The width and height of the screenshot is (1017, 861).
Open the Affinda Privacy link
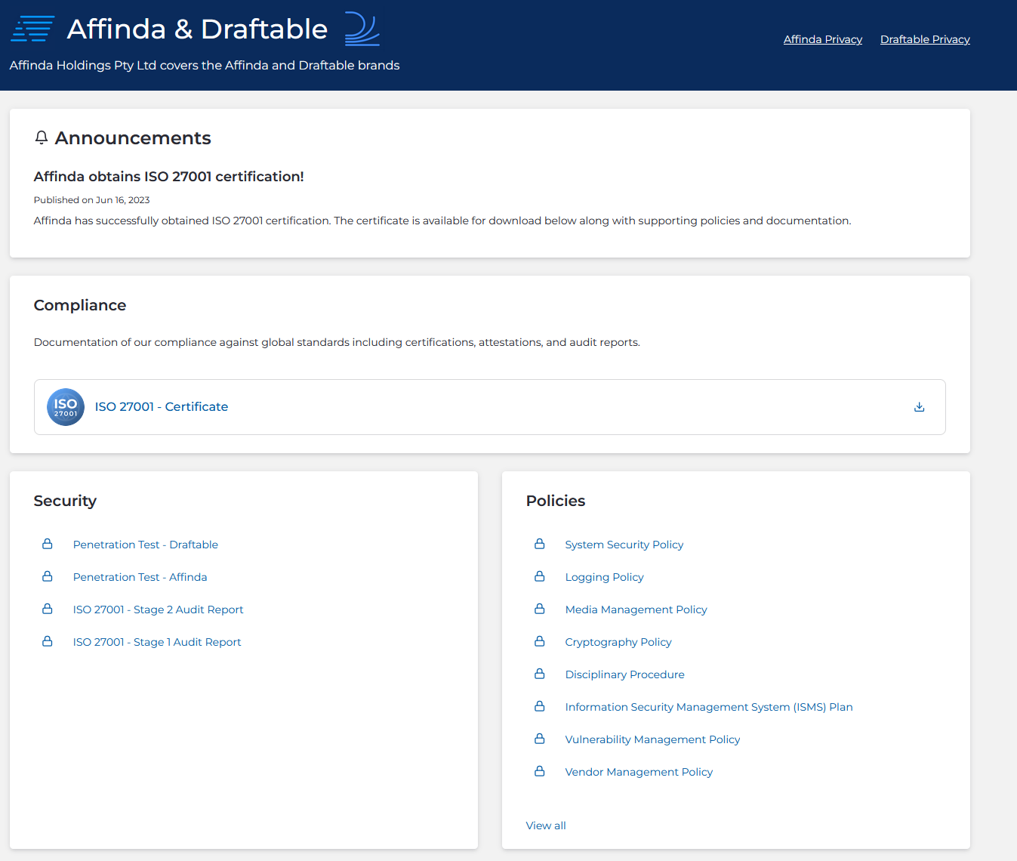click(x=823, y=39)
